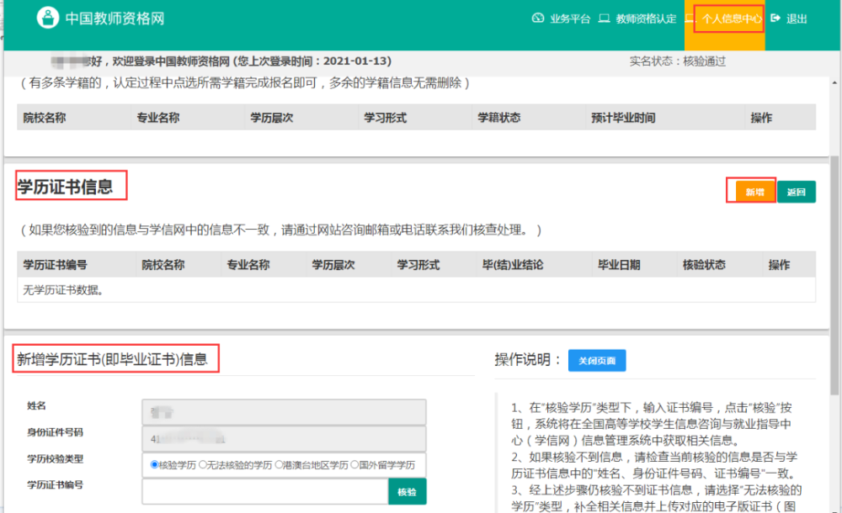
Task: Click the 核验状态 column header
Action: click(x=704, y=265)
